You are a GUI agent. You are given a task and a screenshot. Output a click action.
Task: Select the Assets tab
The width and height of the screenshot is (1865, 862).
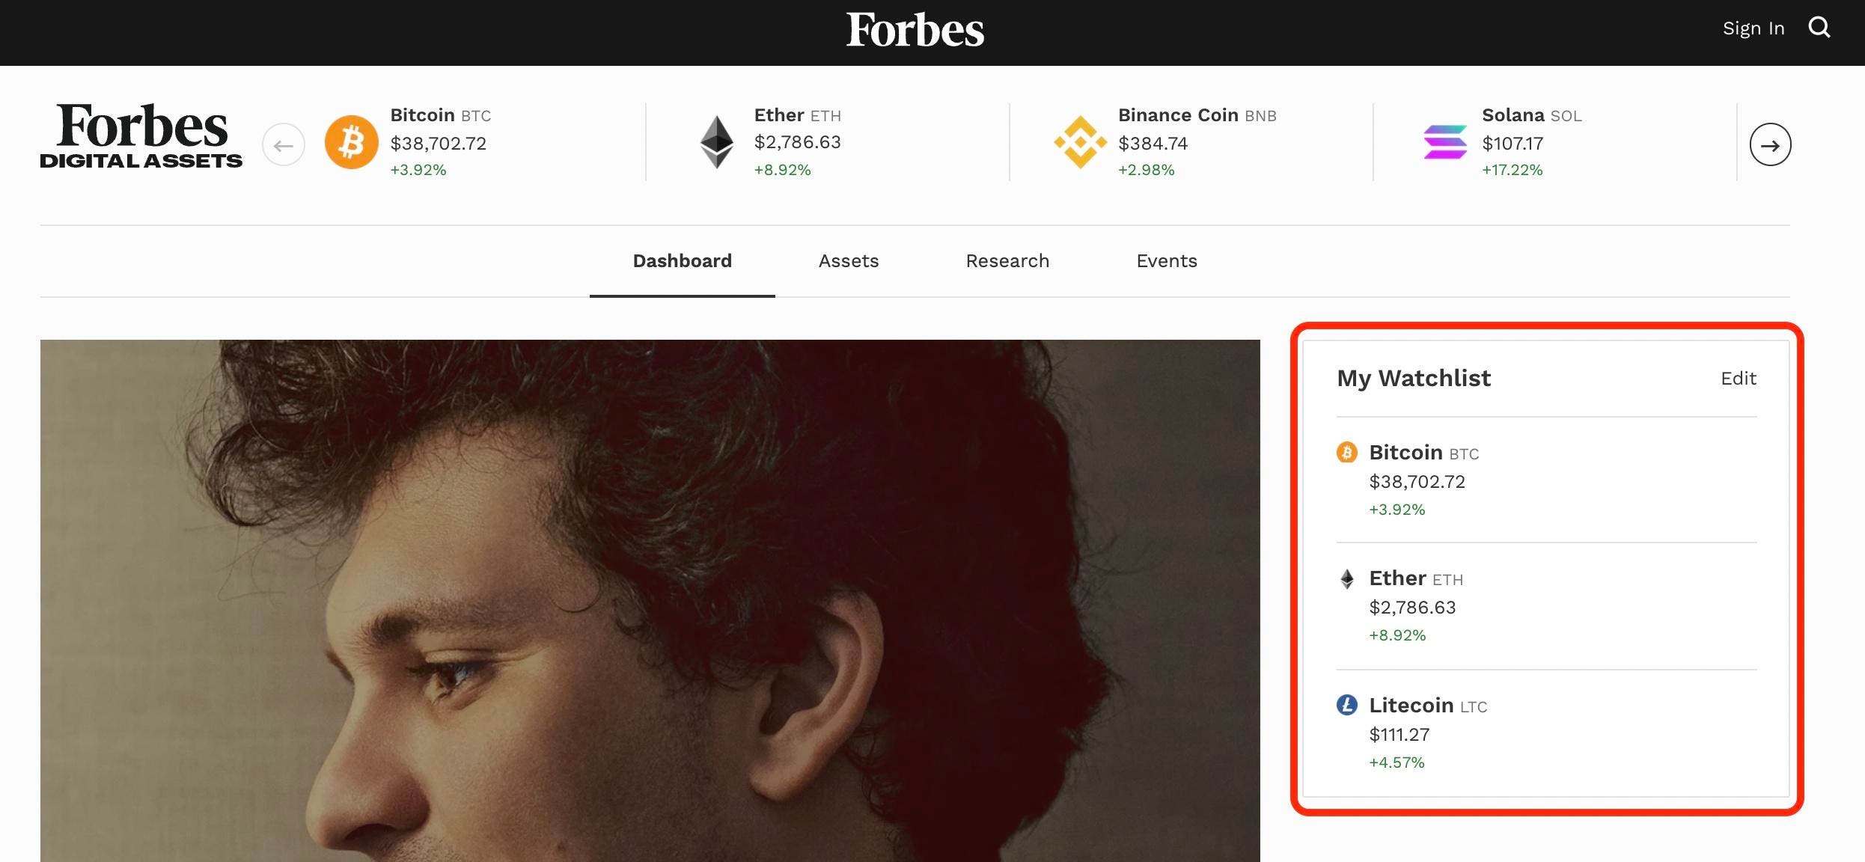click(848, 260)
